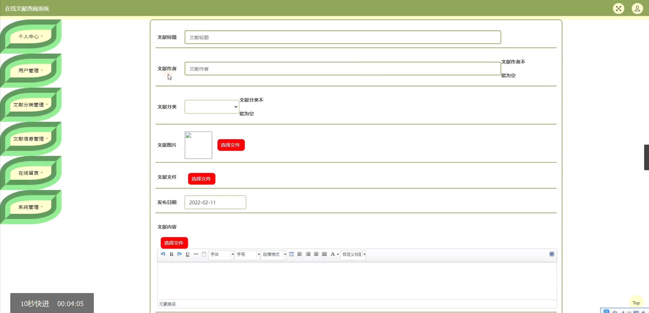Click the redo icon in editor toolbar
Viewport: 649px width, 313px height.
click(179, 254)
